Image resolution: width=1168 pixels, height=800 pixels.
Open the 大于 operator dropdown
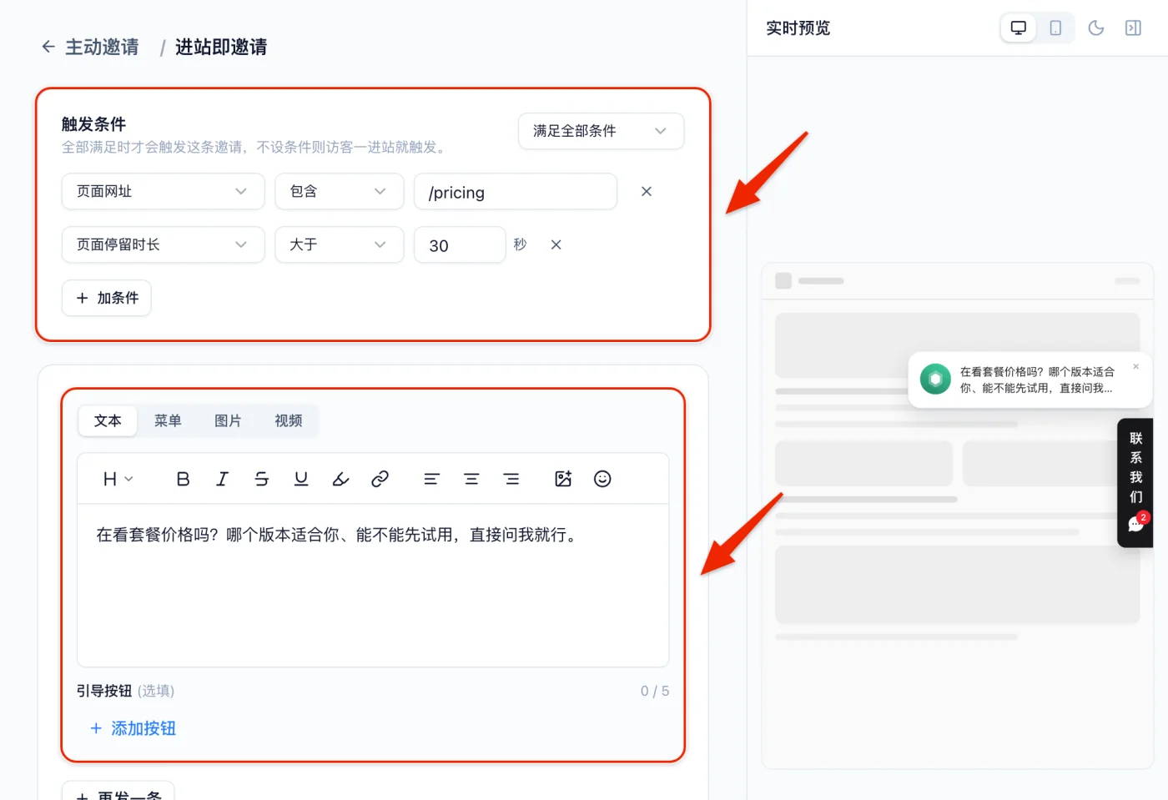click(340, 244)
